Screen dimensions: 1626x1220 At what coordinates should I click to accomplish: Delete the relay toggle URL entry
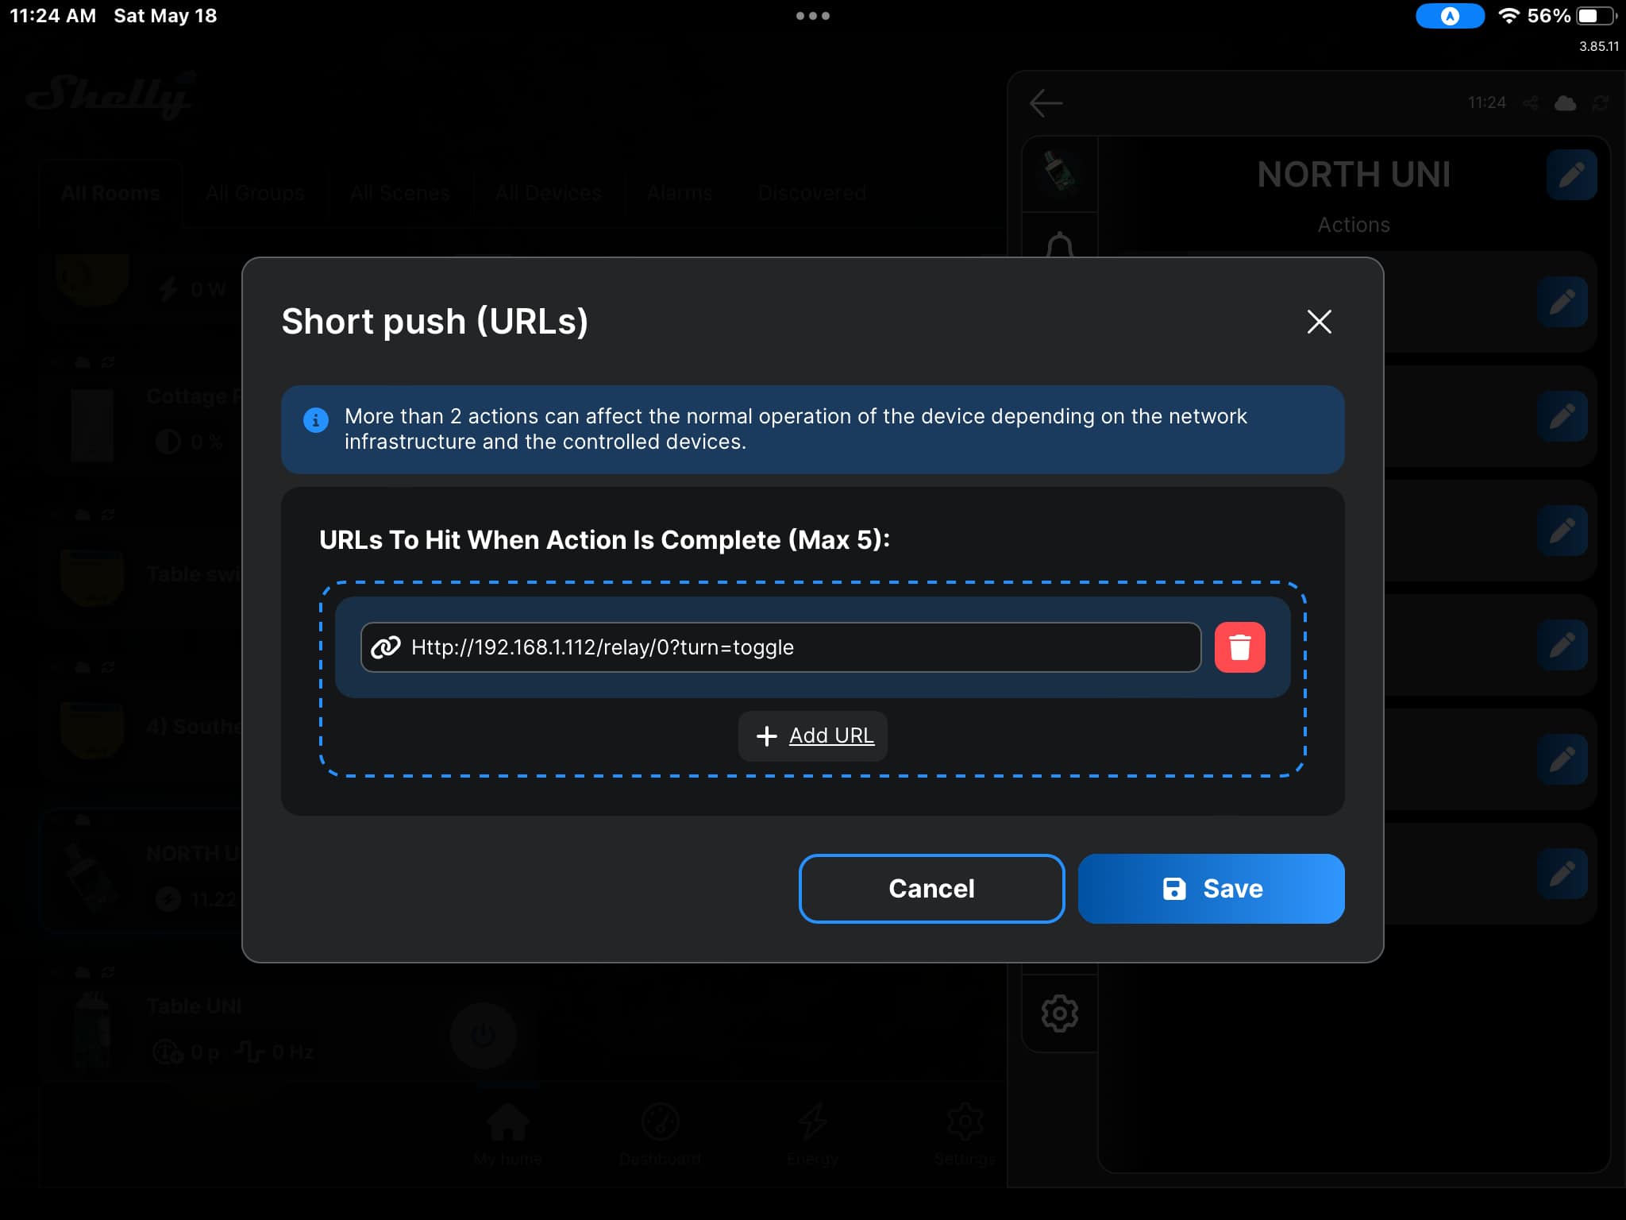point(1239,647)
